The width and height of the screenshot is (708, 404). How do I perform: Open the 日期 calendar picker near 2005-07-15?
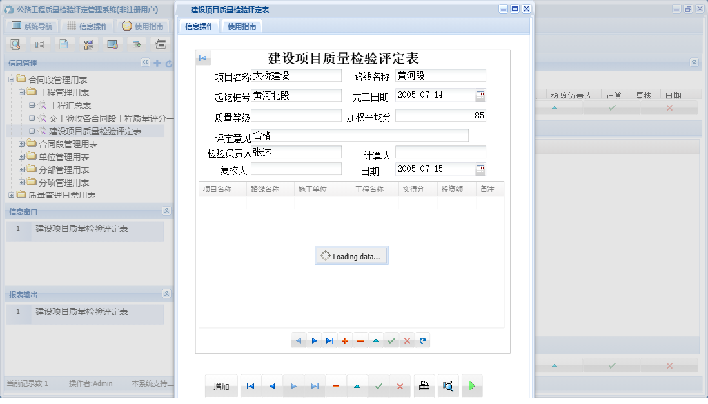(480, 169)
